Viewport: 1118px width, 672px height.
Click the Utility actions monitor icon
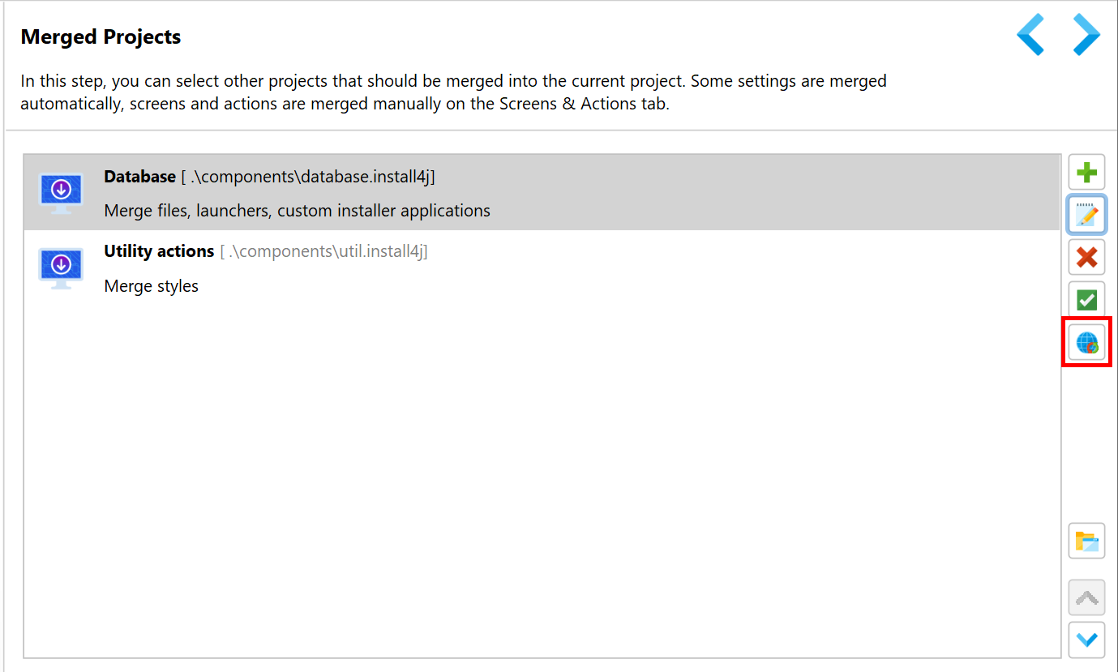[61, 268]
